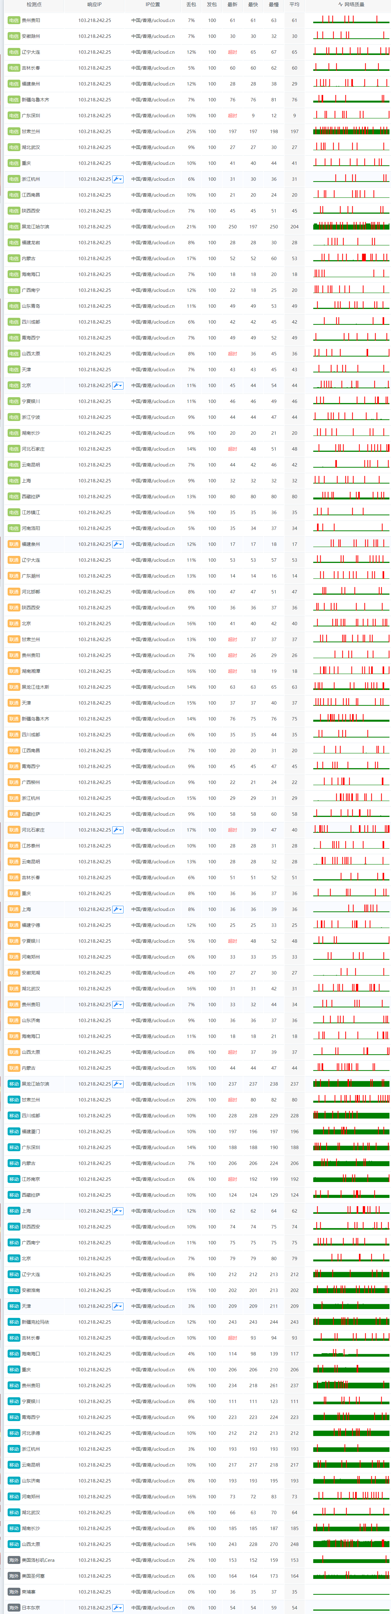This screenshot has height=1614, width=391.
Task: Click the pulse icon in 网络质量 header
Action: click(x=340, y=4)
